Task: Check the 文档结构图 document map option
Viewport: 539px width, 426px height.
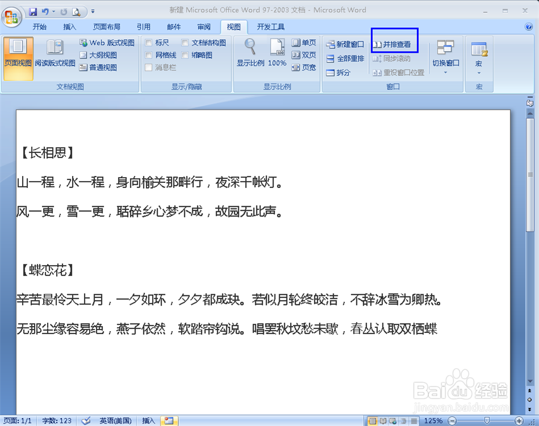Action: (x=184, y=42)
